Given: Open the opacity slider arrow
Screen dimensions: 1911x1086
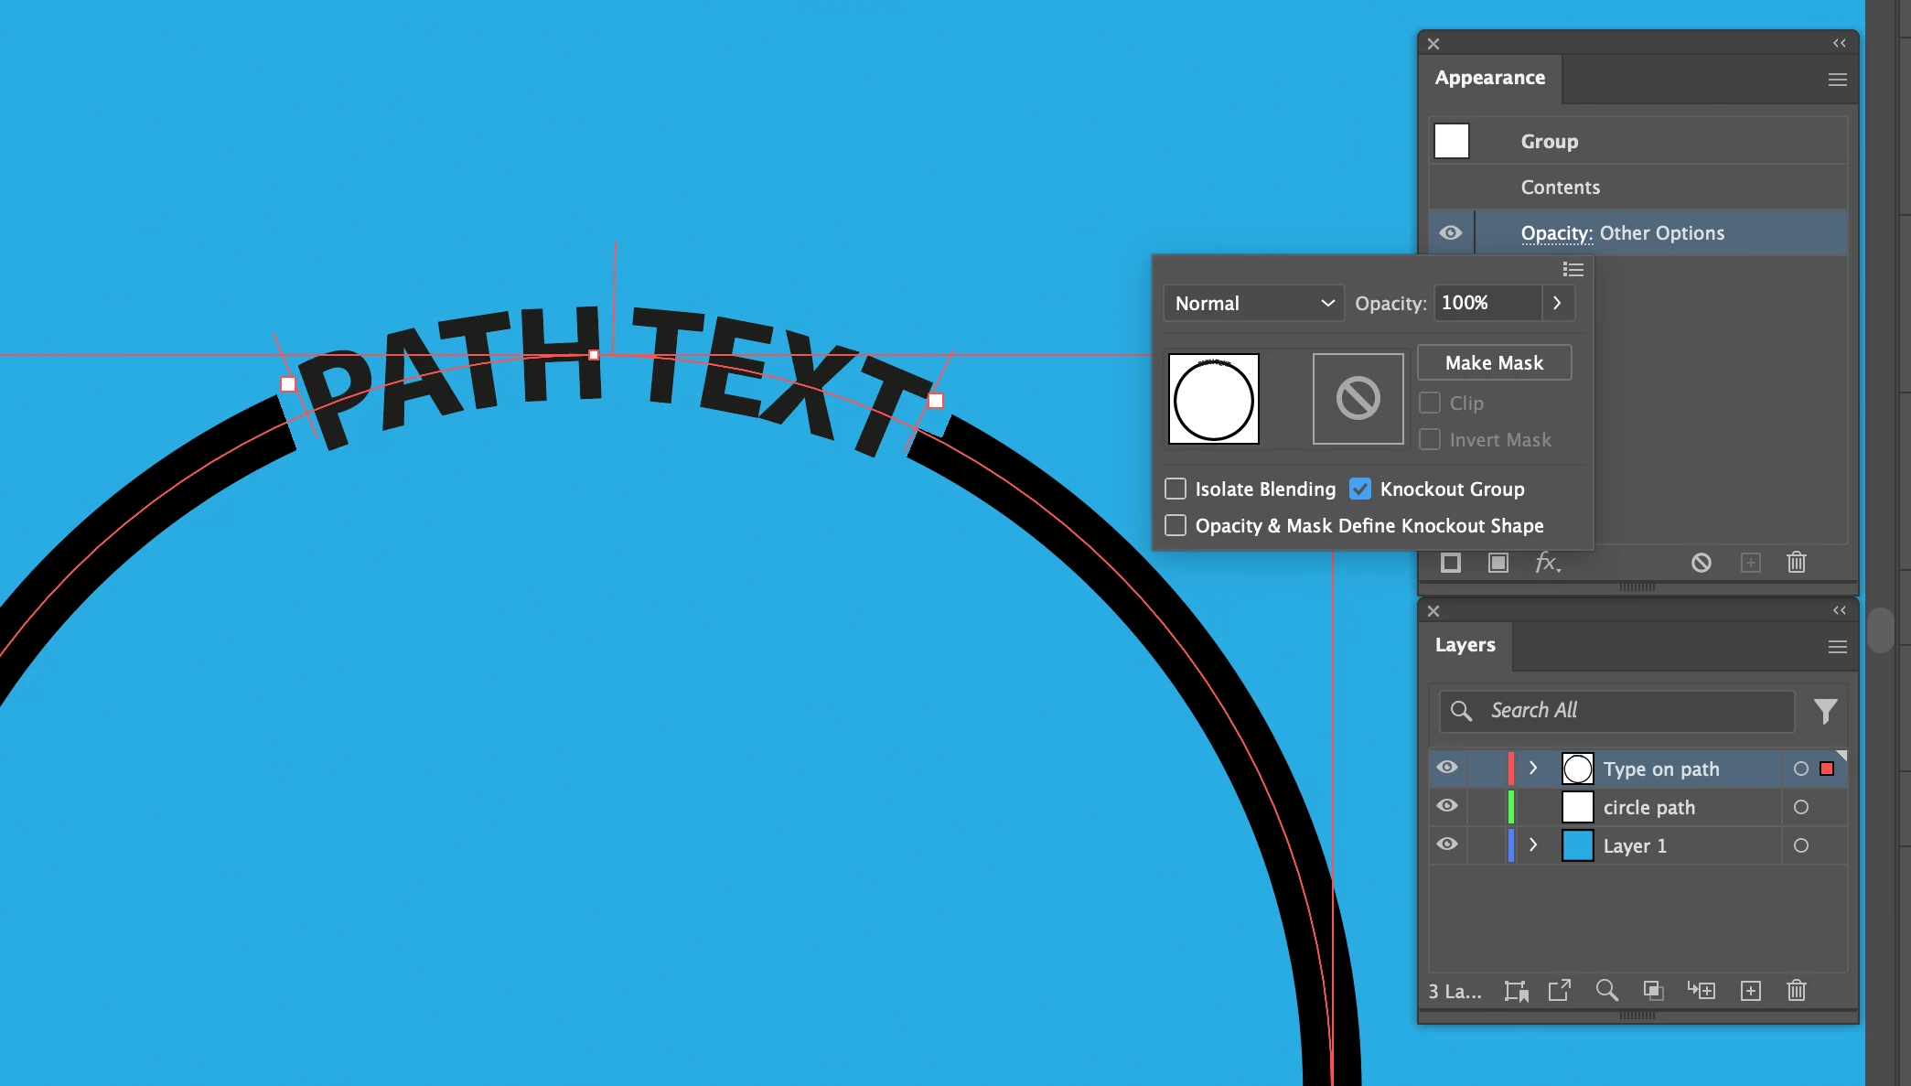Looking at the screenshot, I should click(1557, 303).
